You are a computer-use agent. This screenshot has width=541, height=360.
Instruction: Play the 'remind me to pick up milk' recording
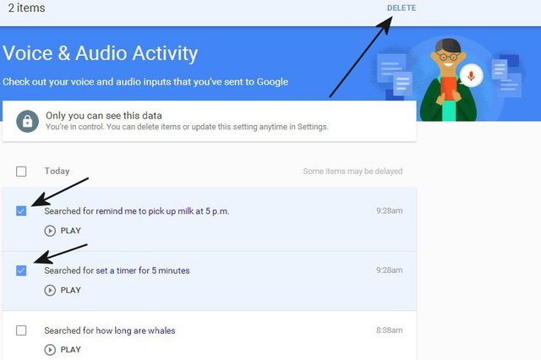(63, 231)
